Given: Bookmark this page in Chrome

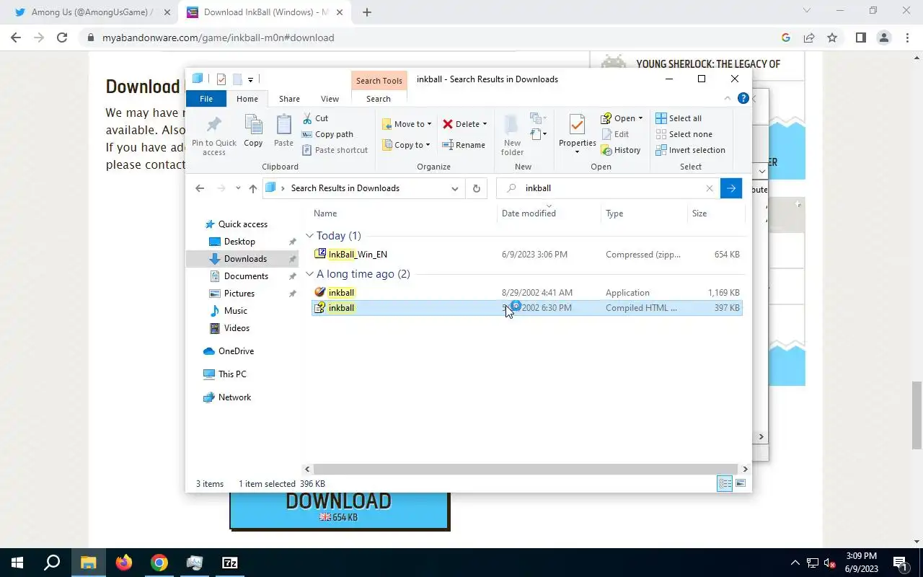Looking at the screenshot, I should [x=832, y=38].
